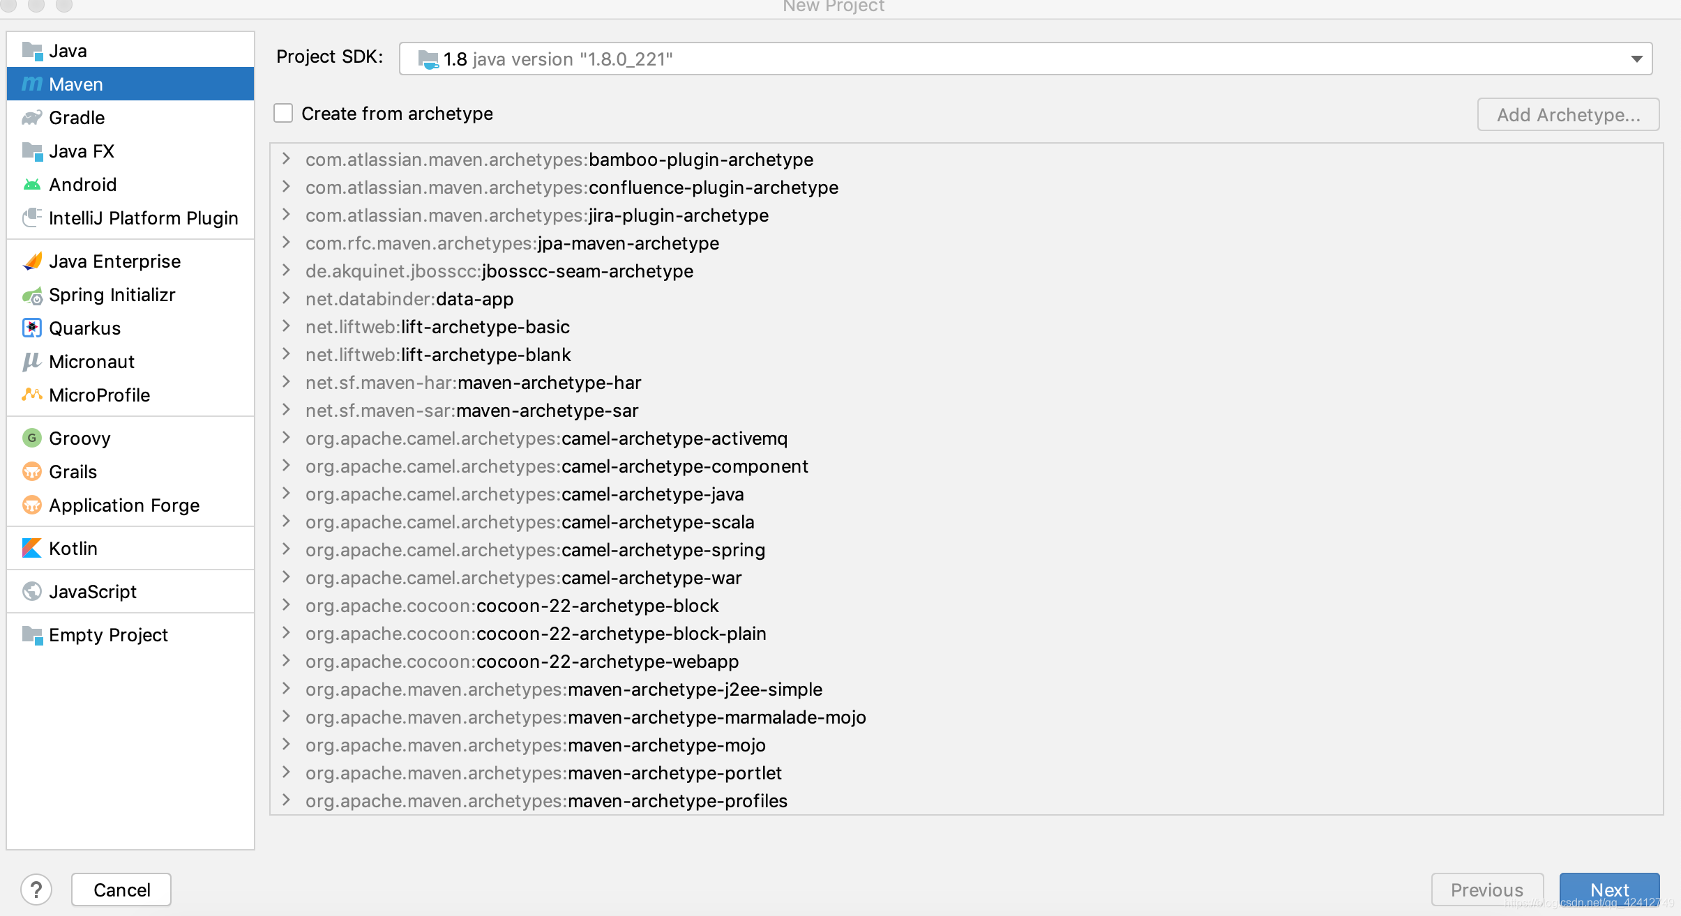Image resolution: width=1681 pixels, height=916 pixels.
Task: Select Java Enterprise entry
Action: [x=130, y=261]
